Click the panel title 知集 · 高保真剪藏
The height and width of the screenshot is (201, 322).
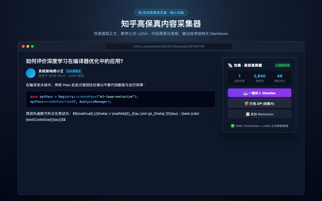248,65
